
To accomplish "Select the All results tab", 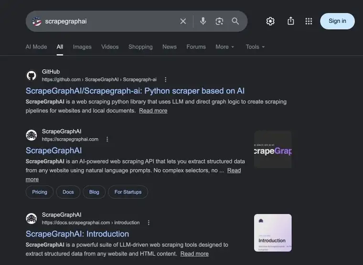I will coord(60,47).
